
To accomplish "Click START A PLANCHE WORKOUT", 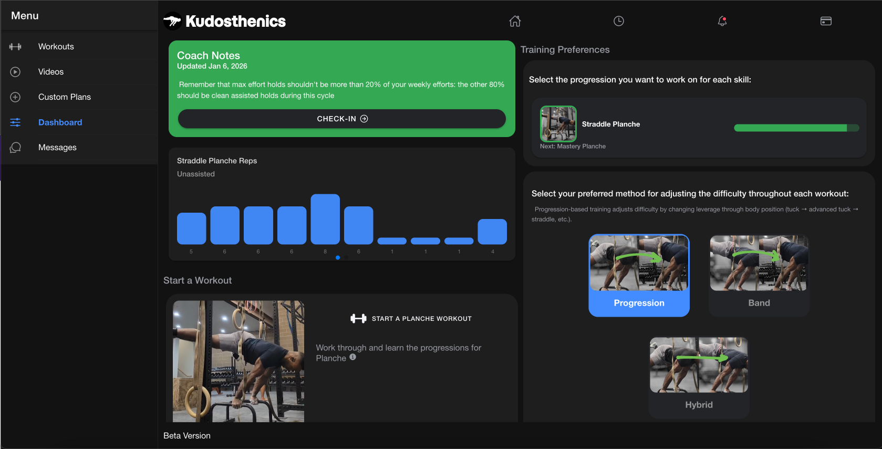I will (411, 319).
